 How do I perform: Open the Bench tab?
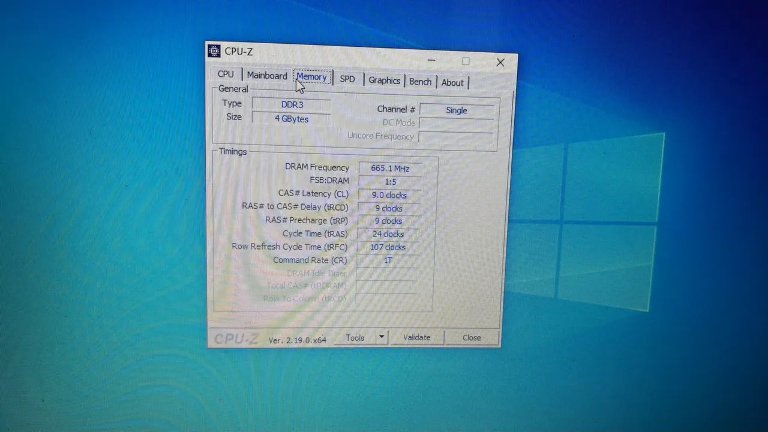pos(421,82)
